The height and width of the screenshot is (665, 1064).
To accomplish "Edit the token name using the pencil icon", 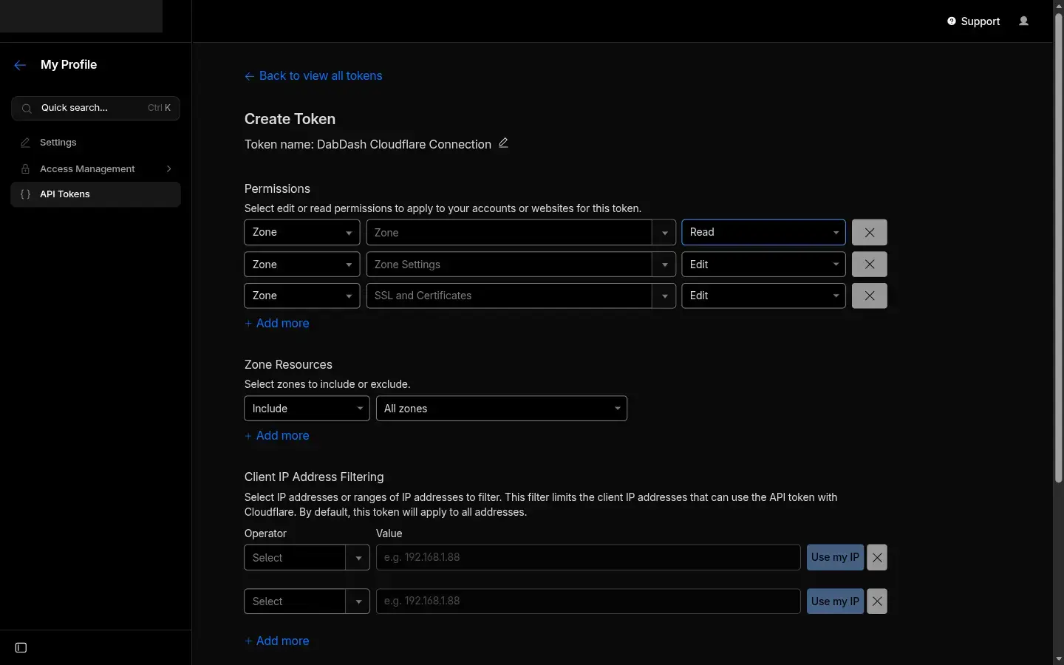I will (x=503, y=143).
